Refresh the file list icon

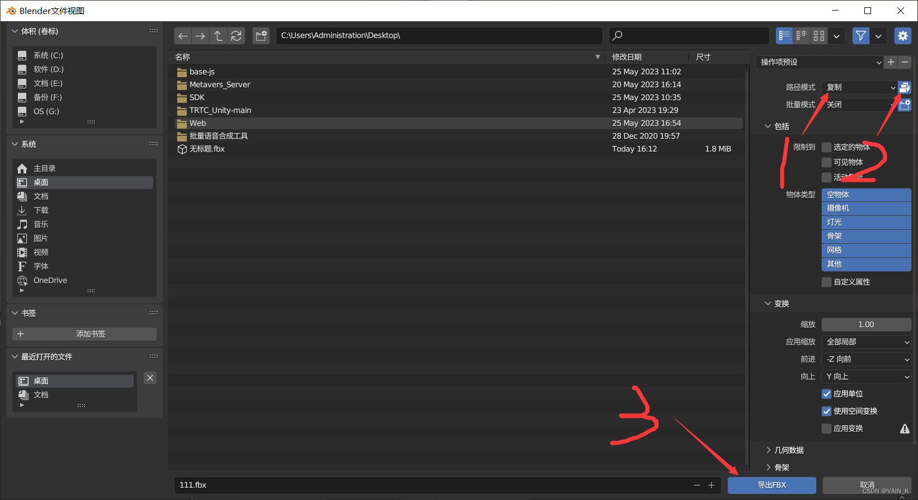click(236, 36)
